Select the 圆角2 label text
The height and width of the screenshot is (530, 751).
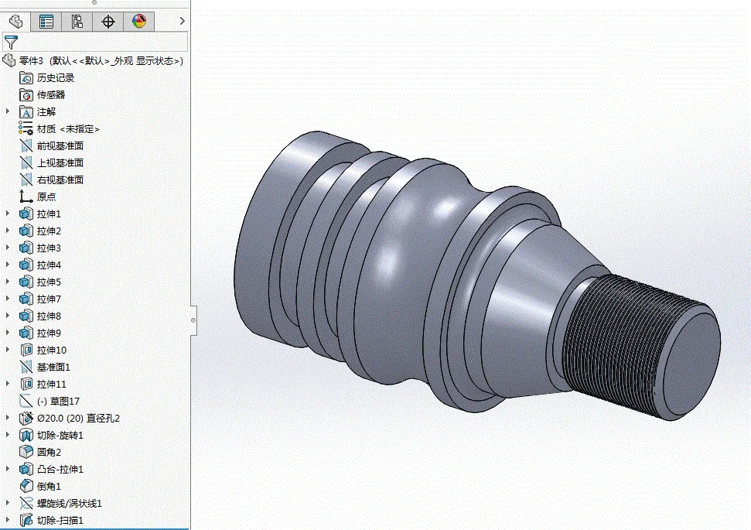[49, 452]
